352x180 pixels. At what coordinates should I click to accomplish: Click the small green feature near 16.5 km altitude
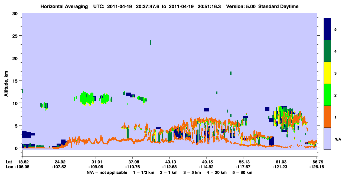pos(231,73)
